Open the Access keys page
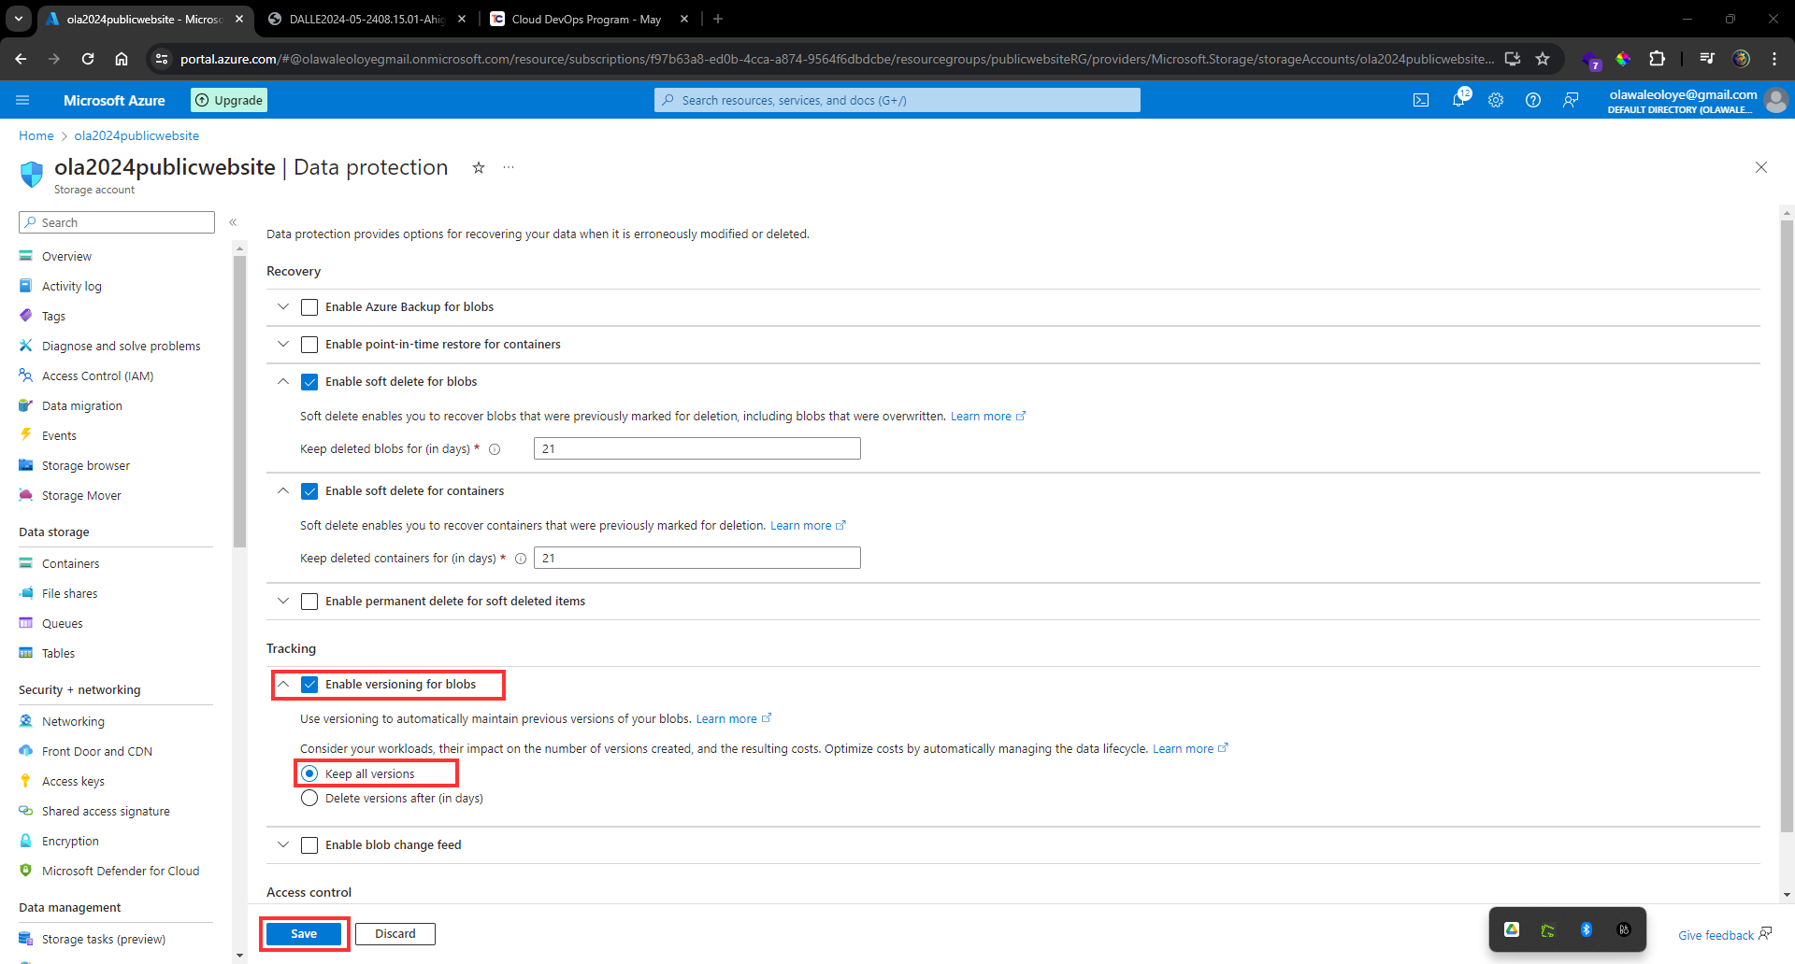1795x964 pixels. [73, 780]
